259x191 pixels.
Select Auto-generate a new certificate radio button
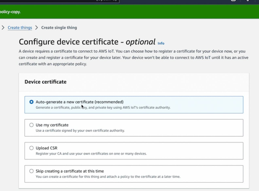pos(32,102)
